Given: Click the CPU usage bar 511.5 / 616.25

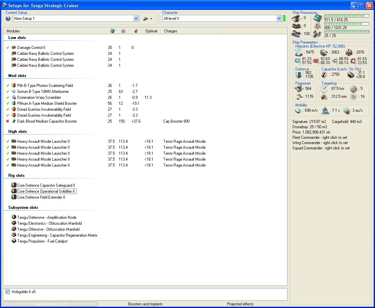Looking at the screenshot, I should 347,16.
